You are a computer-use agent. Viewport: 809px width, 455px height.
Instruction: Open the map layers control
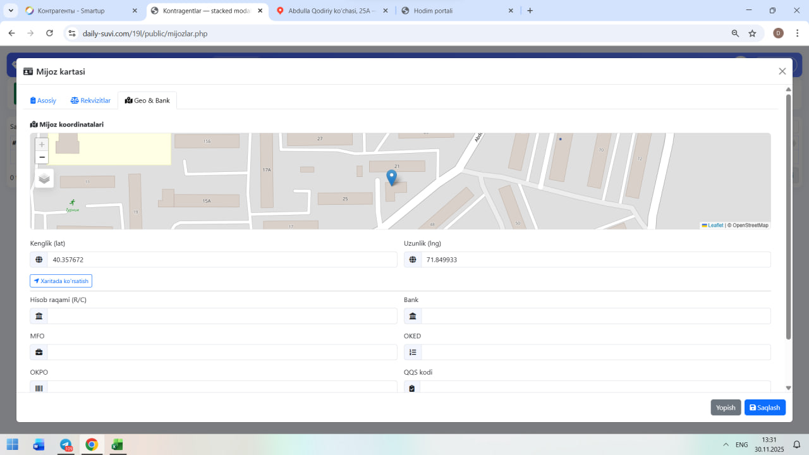pyautogui.click(x=44, y=178)
